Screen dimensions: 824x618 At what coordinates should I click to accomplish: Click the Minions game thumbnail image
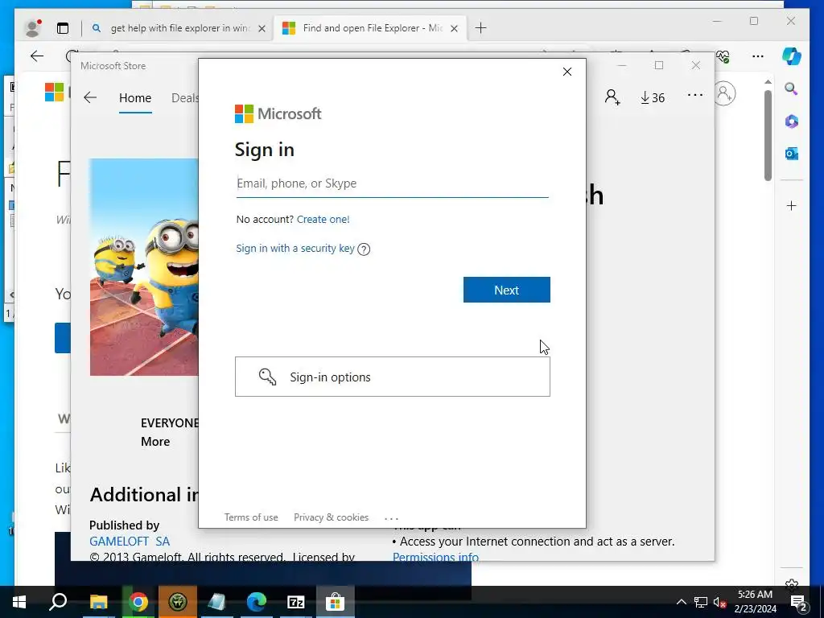[144, 267]
